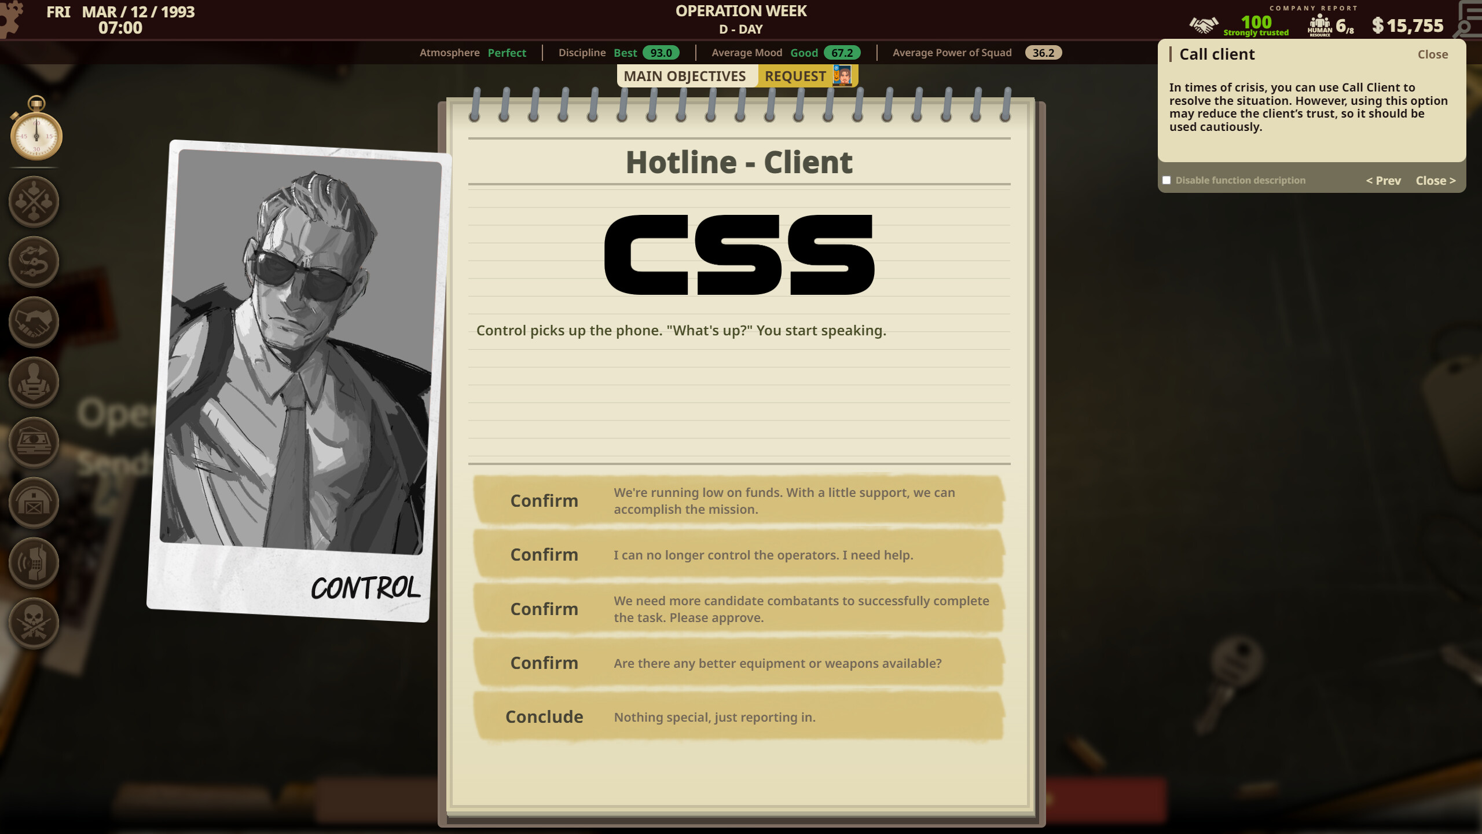Select the mission route icon

click(34, 262)
